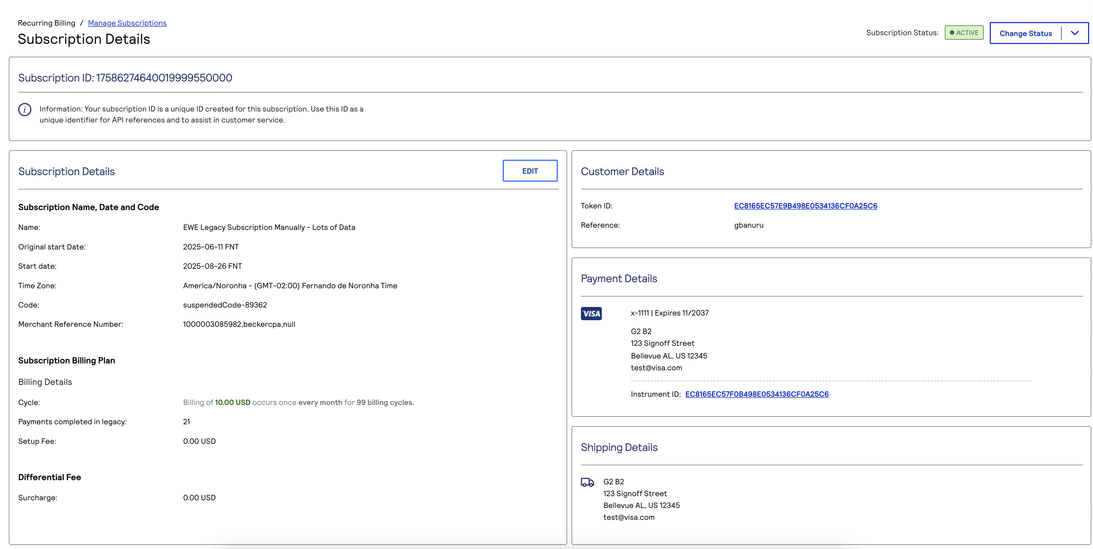
Task: Click test@visa.com under Shipping Details
Action: (629, 517)
